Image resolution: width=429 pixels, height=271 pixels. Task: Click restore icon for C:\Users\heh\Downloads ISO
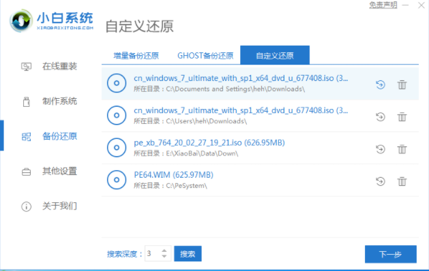[381, 117]
